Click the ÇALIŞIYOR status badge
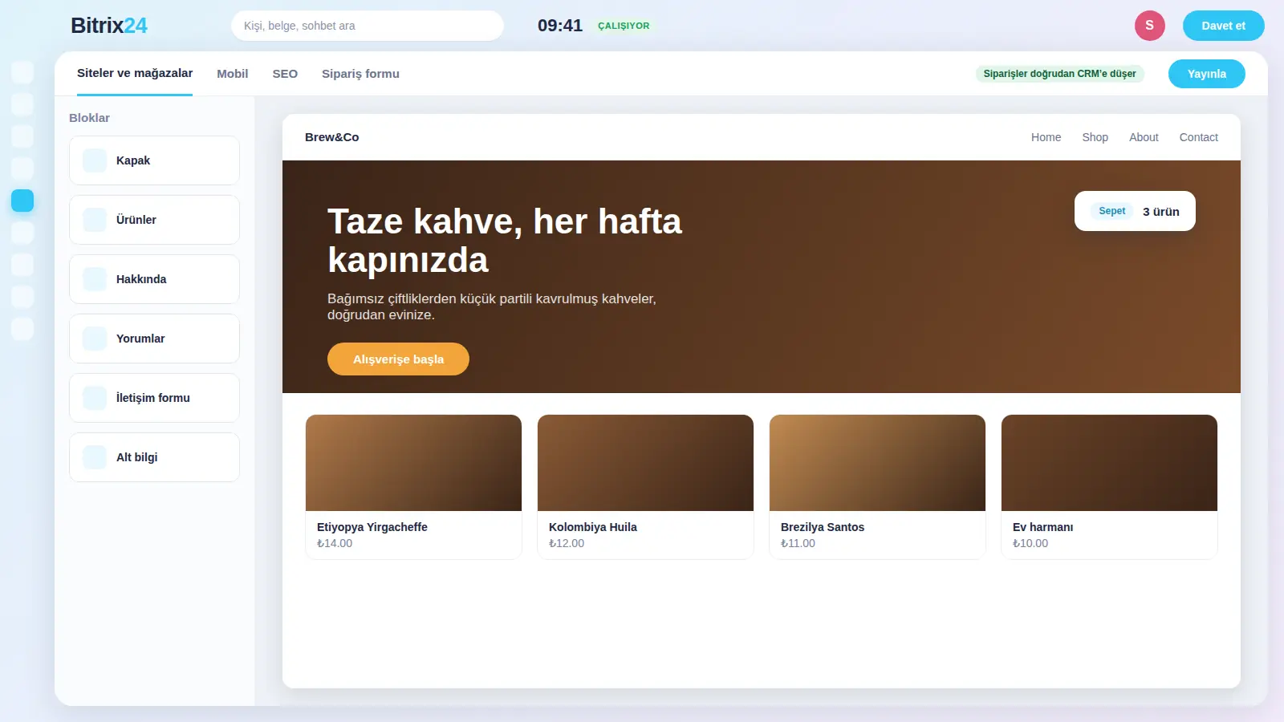The image size is (1284, 722). pyautogui.click(x=624, y=26)
